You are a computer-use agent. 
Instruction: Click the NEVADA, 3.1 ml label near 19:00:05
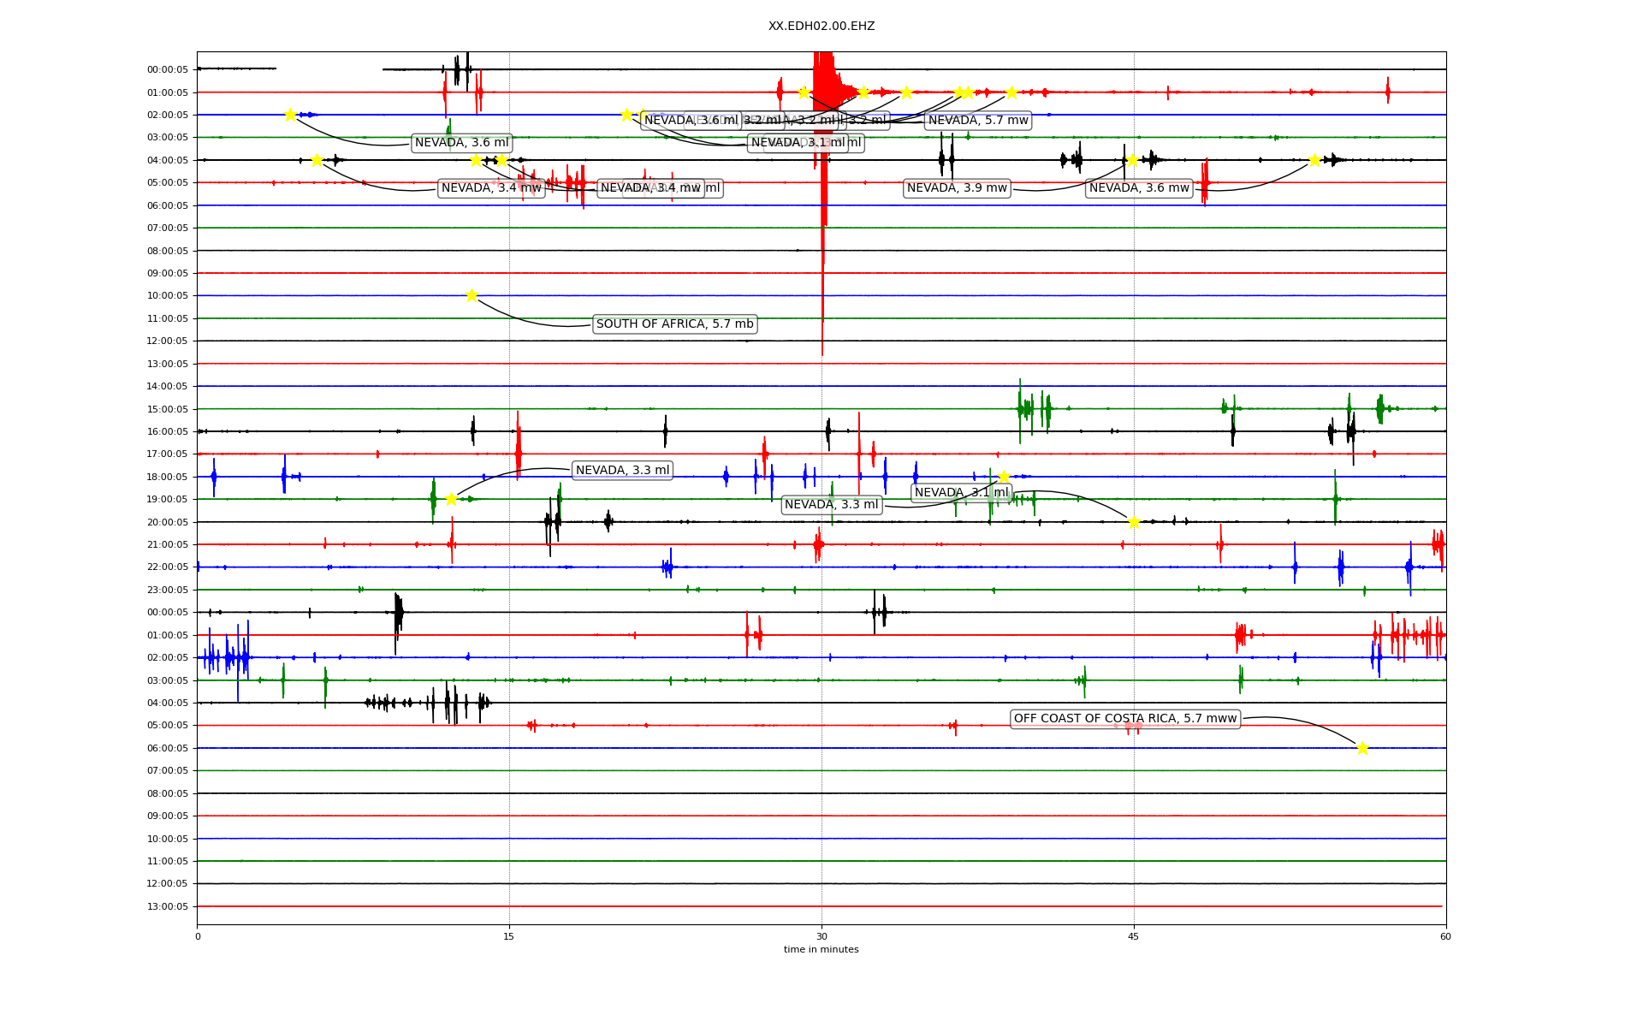[x=961, y=493]
